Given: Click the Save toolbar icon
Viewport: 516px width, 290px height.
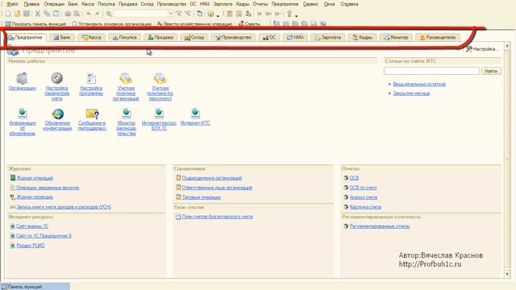Looking at the screenshot, I should point(27,14).
